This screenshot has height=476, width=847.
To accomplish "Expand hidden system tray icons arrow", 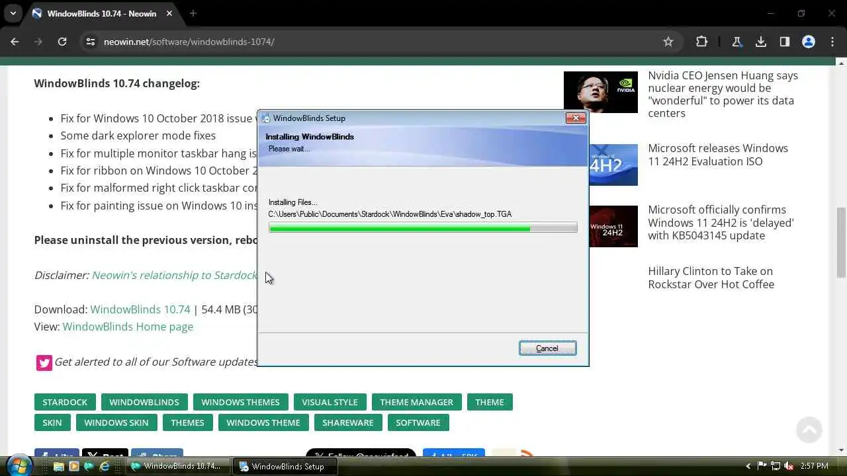I will [748, 466].
